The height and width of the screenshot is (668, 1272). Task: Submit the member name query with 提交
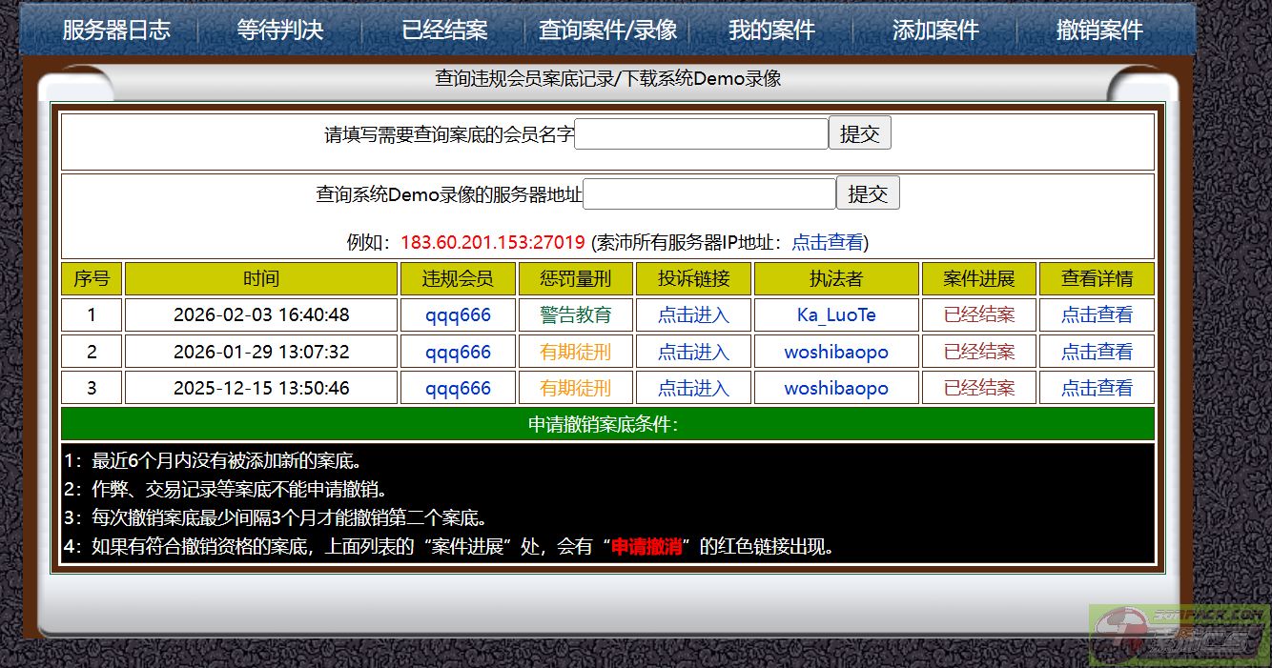pyautogui.click(x=859, y=134)
